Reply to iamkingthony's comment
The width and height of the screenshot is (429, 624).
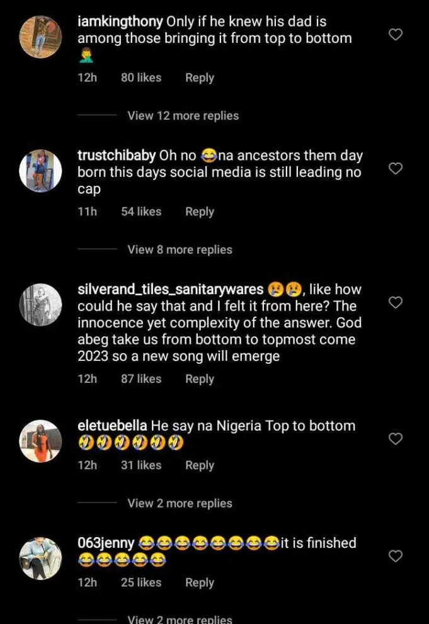(199, 78)
